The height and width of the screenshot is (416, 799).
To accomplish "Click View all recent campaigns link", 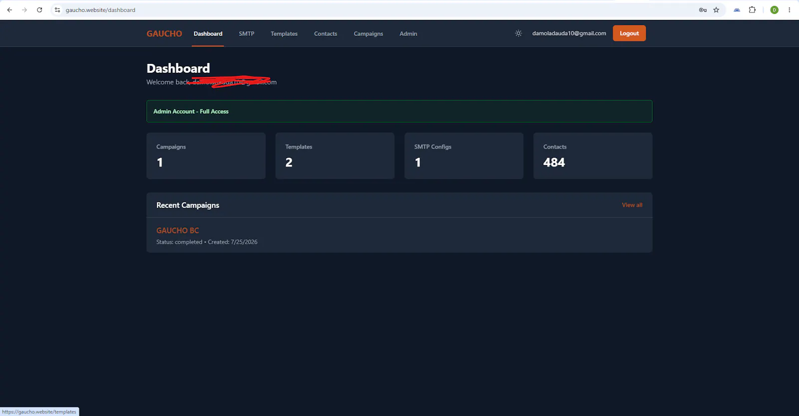I will coord(632,205).
